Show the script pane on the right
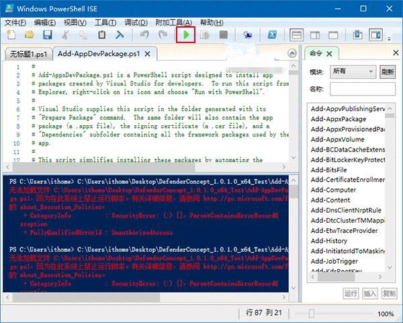403x323 pixels. tap(315, 35)
